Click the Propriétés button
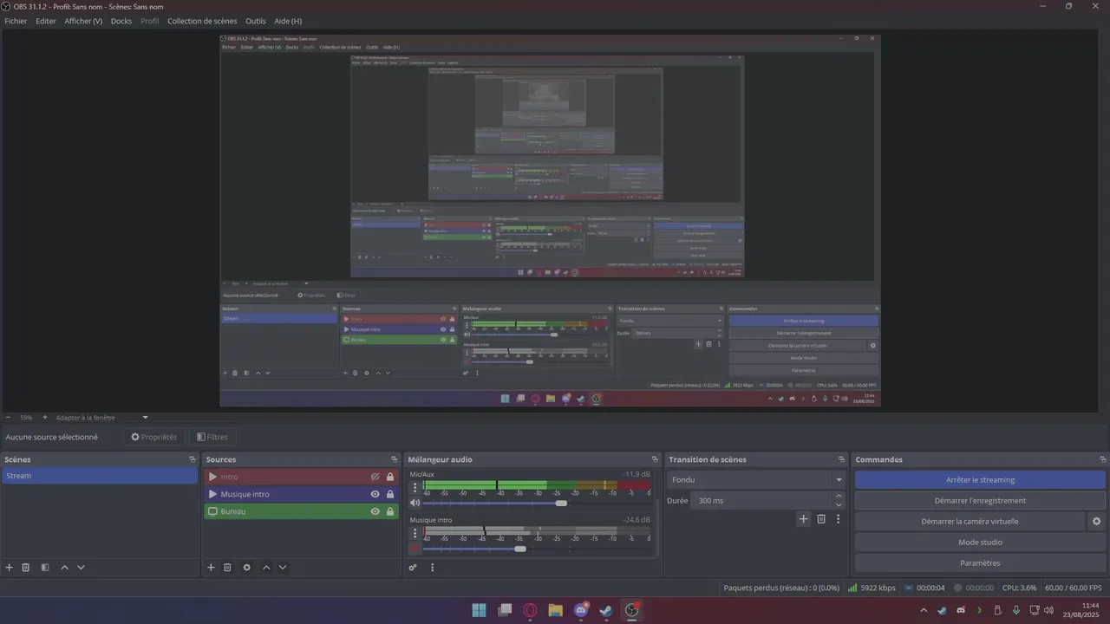The height and width of the screenshot is (624, 1110). pyautogui.click(x=153, y=437)
